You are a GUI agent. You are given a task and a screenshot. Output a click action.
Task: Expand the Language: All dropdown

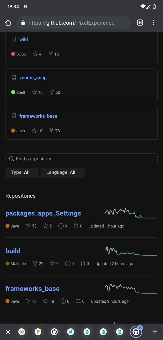(63, 172)
